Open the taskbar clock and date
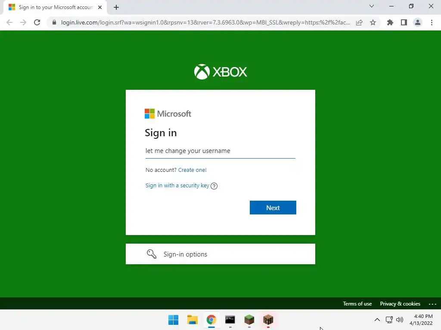The image size is (441, 330). (421, 320)
